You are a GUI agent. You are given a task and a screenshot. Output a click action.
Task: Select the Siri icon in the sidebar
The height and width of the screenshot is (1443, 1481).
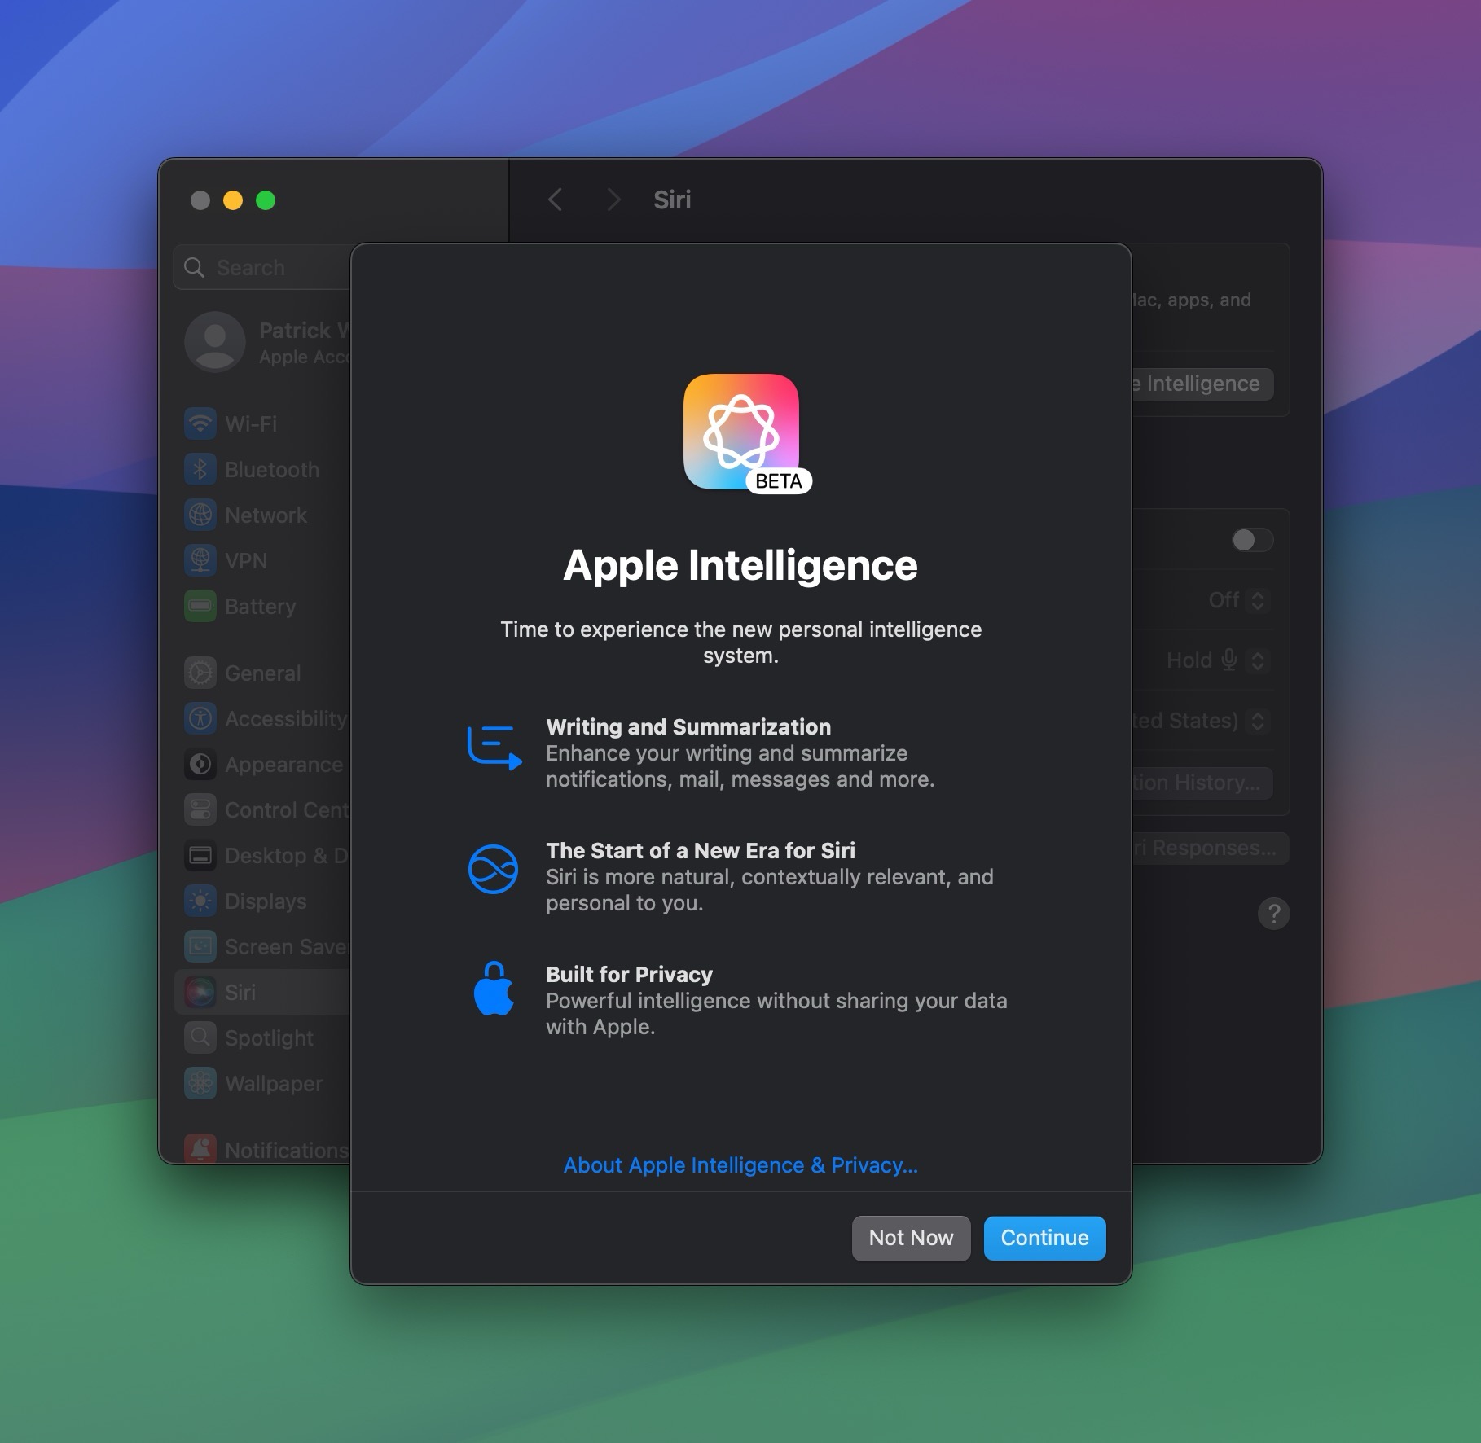[200, 992]
